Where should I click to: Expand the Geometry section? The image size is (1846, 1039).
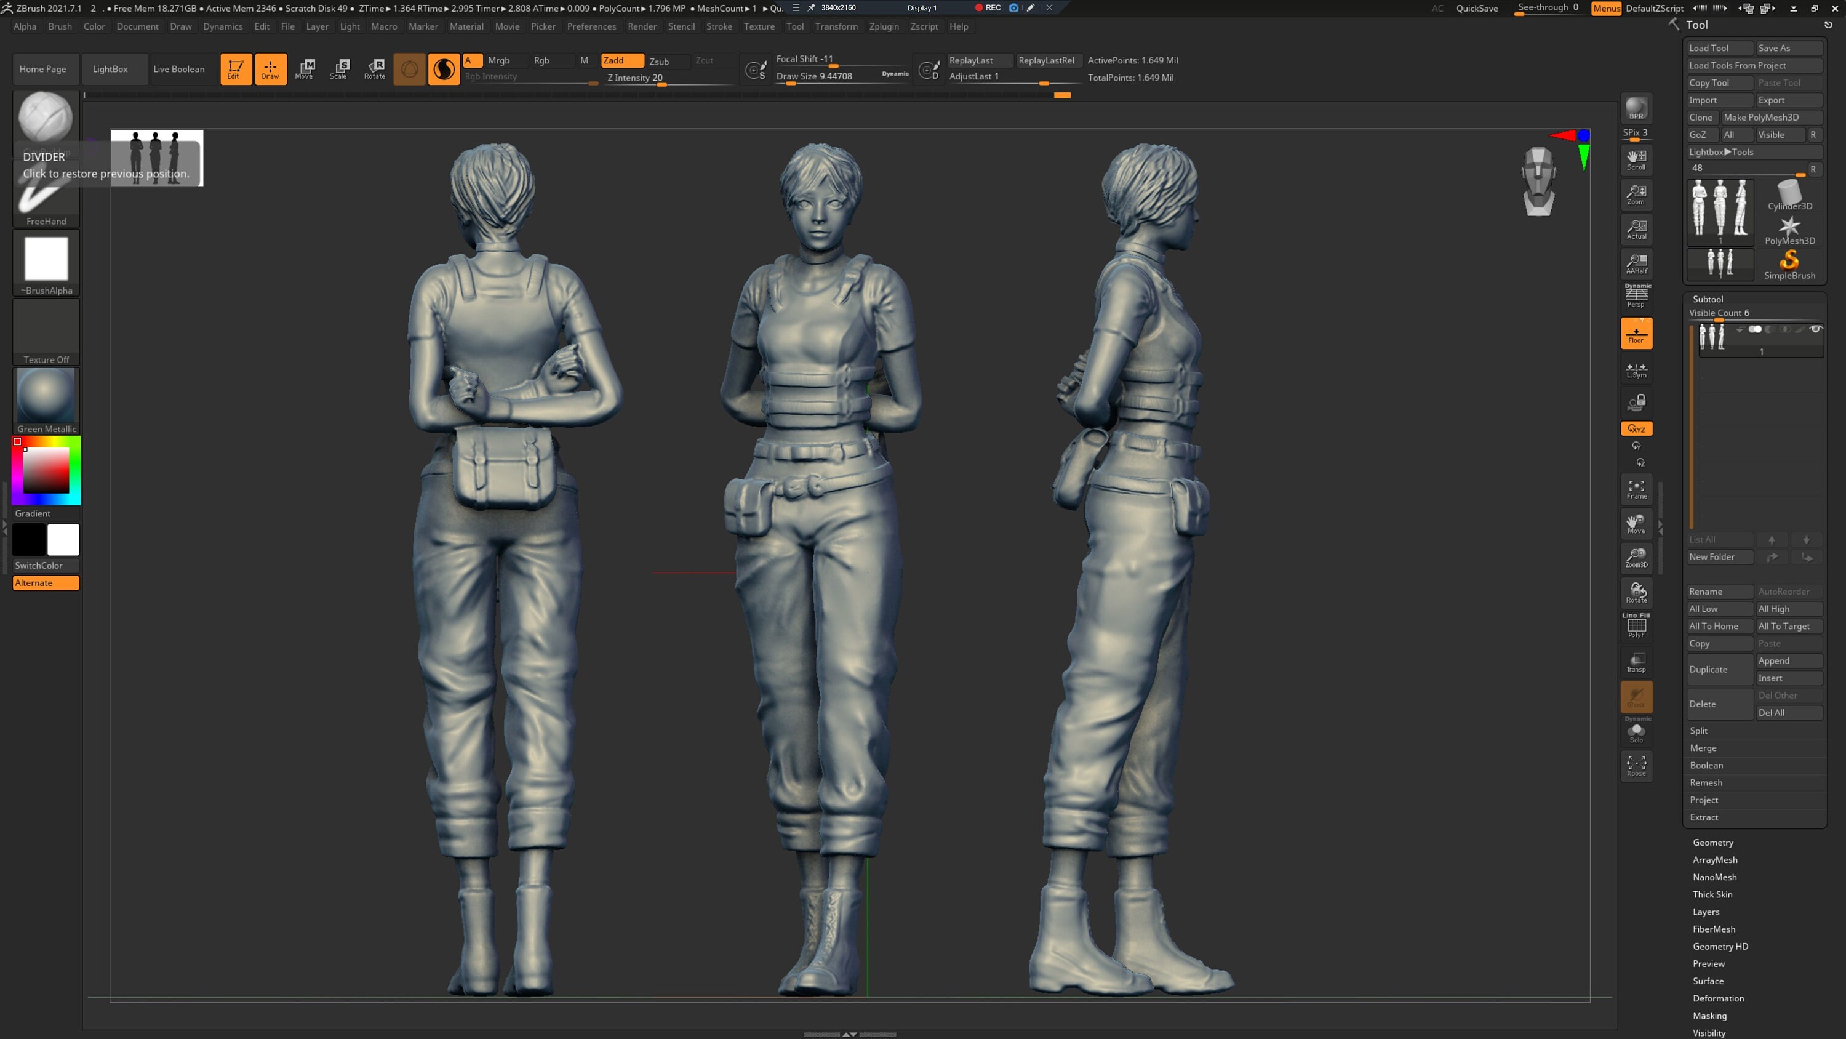click(1712, 842)
